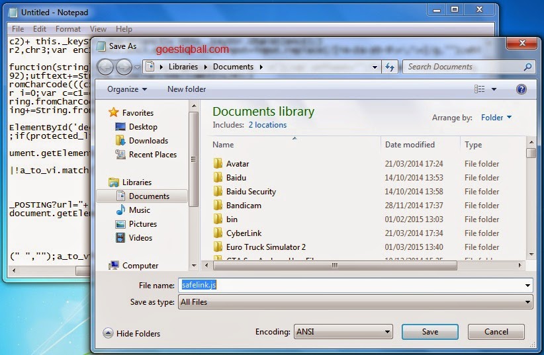Screen dimensions: 544x355
Task: Click the document icon in the address bar
Action: (150, 66)
